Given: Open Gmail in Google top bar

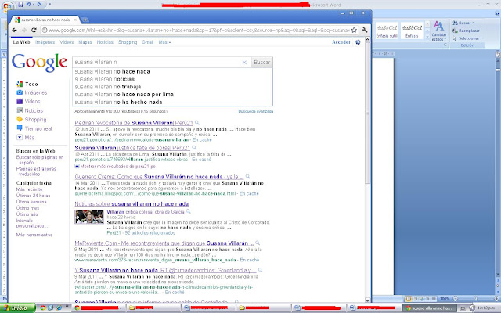Looking at the screenshot, I should coord(148,42).
